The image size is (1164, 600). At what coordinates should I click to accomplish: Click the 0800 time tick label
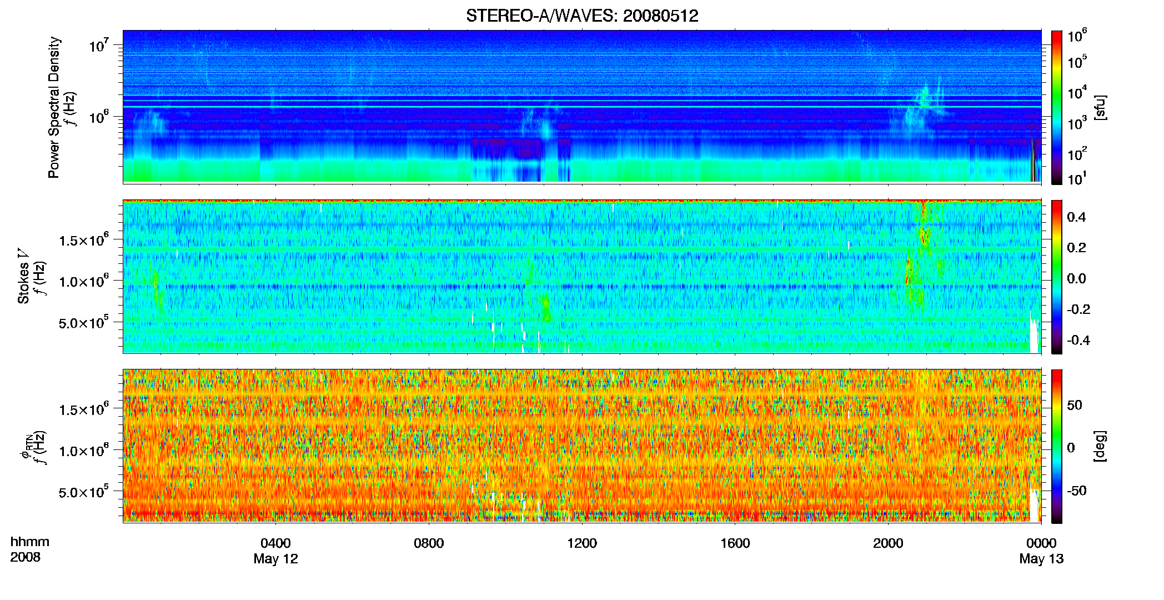[429, 543]
